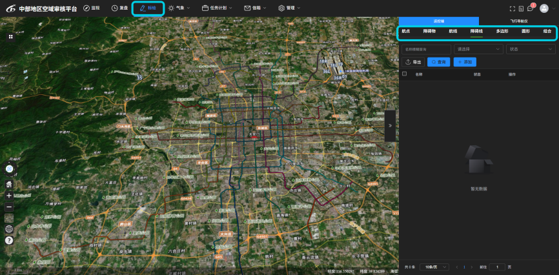
Task: Click the 状态 column header in table
Action: click(x=477, y=74)
